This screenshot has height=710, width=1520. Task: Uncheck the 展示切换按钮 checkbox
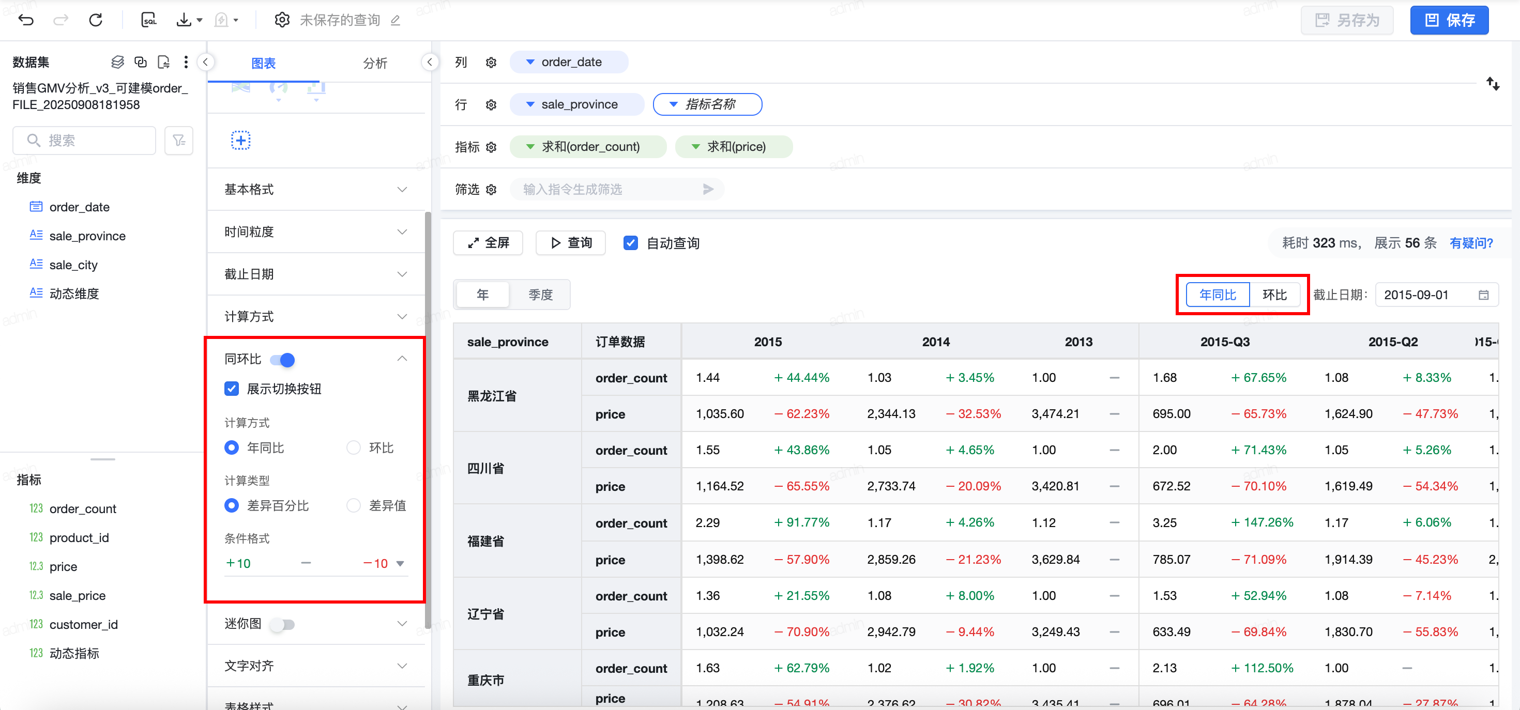232,389
